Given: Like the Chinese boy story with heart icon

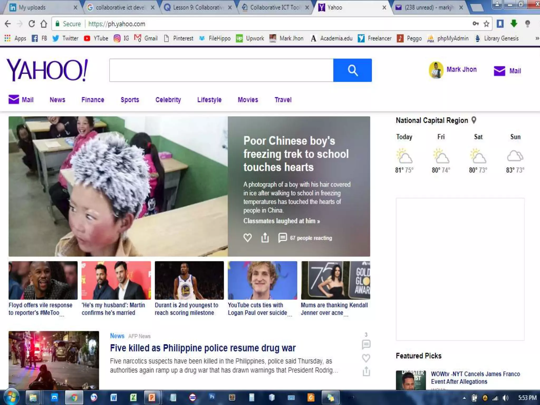Looking at the screenshot, I should pos(247,238).
